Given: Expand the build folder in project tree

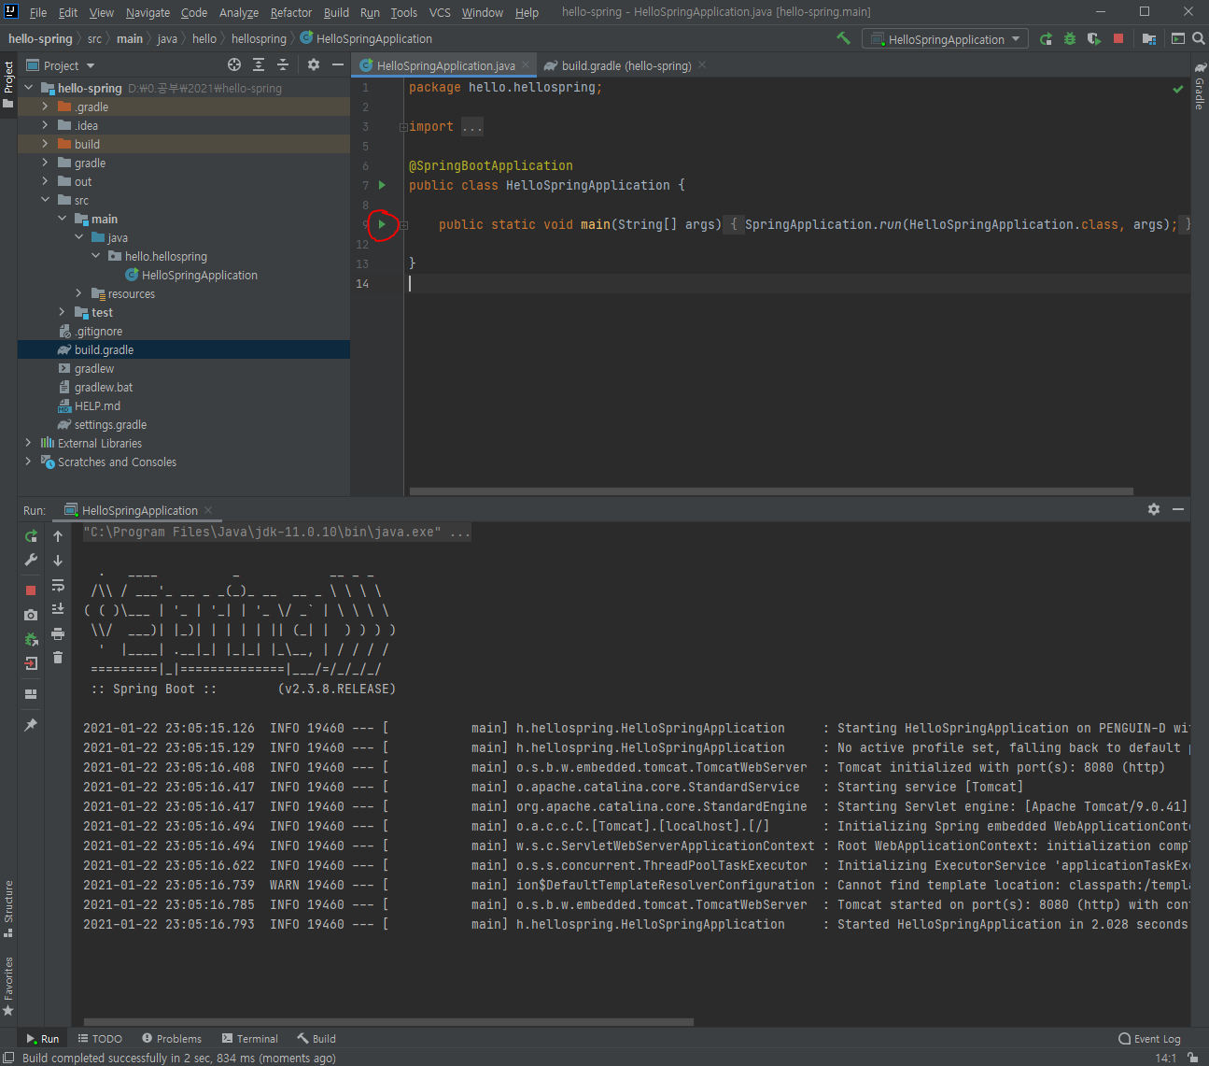Looking at the screenshot, I should click(x=45, y=144).
